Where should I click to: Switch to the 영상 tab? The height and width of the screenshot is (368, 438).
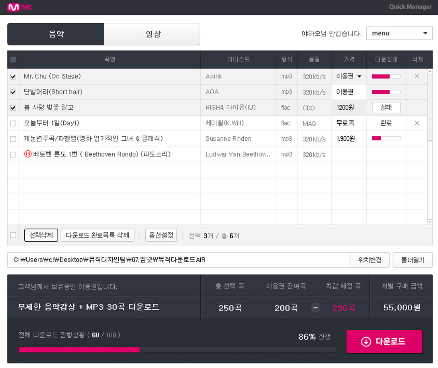(x=152, y=34)
